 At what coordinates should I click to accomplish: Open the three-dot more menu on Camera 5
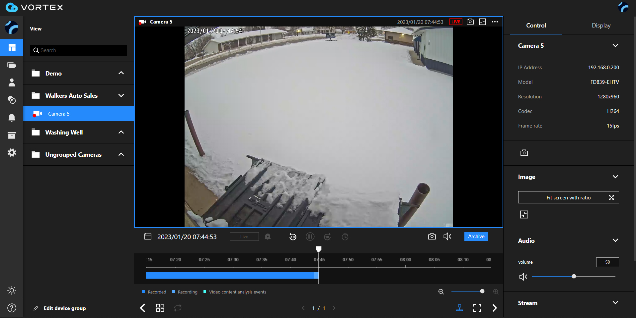(495, 22)
